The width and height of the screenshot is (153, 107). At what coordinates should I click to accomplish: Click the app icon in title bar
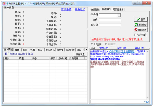coord(4,4)
